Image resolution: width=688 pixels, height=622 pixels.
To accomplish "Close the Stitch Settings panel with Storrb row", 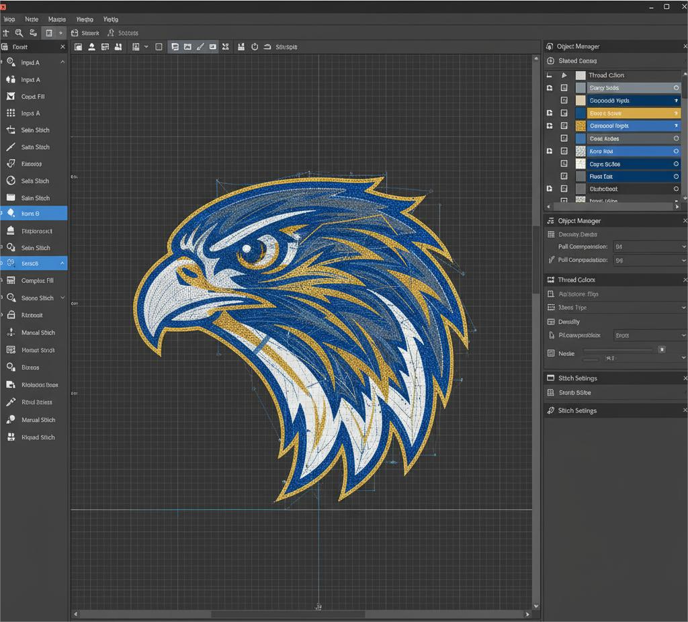I will coord(684,378).
